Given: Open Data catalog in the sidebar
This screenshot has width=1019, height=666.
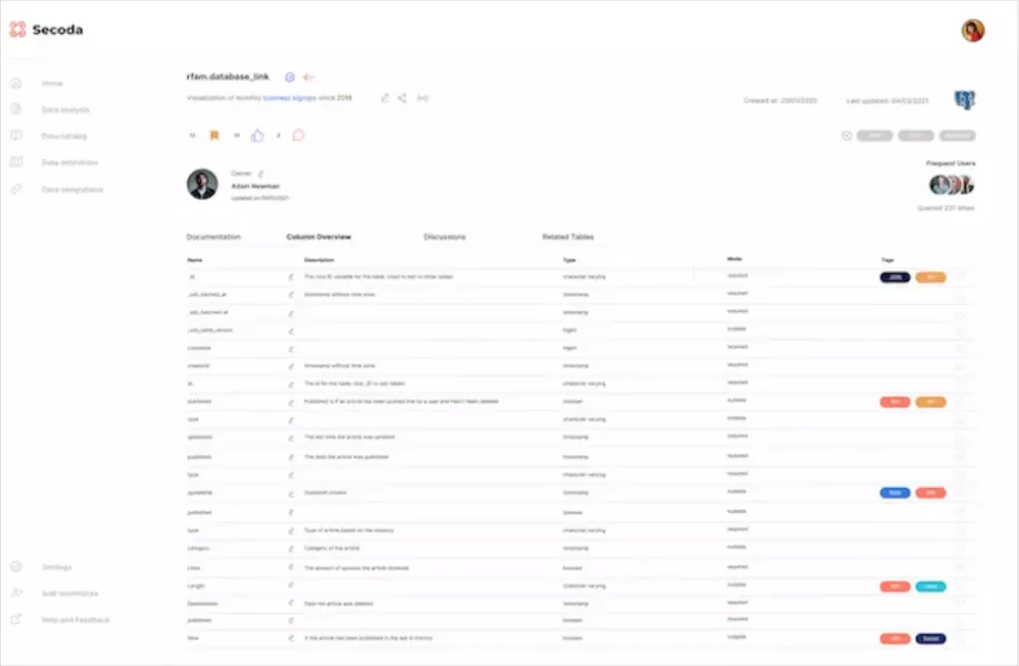Looking at the screenshot, I should (64, 136).
